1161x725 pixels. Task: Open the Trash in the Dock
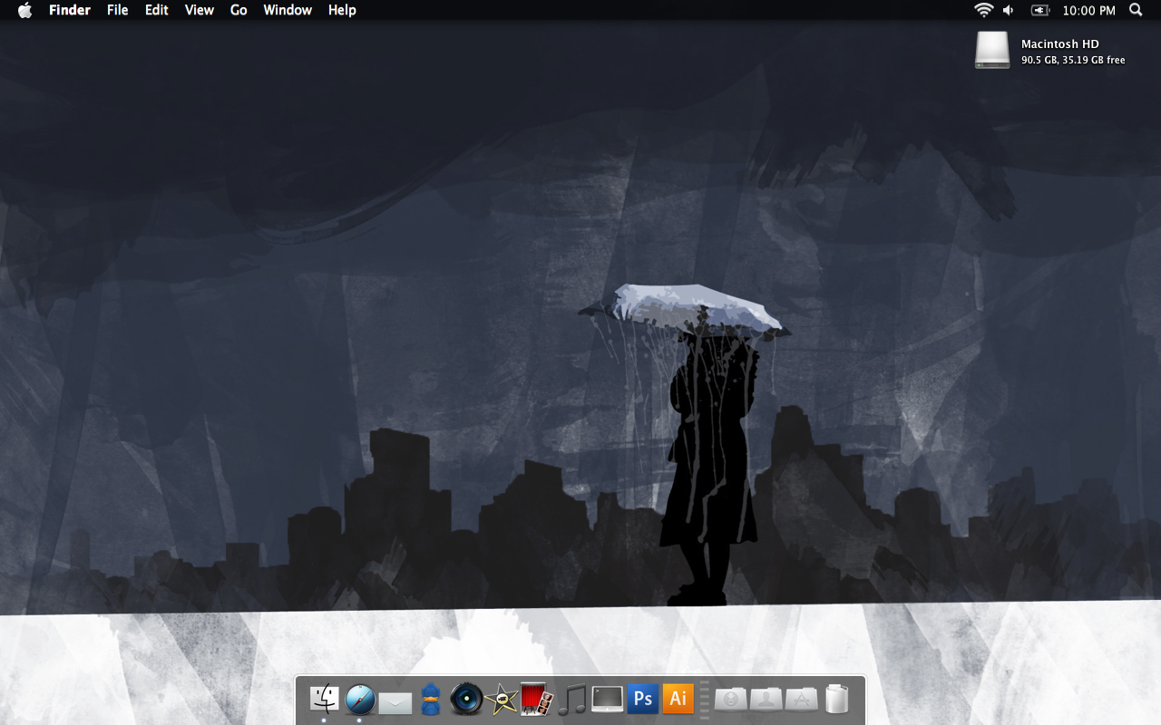coord(836,699)
